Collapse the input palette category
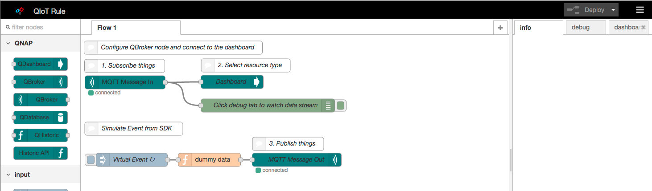This screenshot has width=652, height=191. click(x=8, y=175)
